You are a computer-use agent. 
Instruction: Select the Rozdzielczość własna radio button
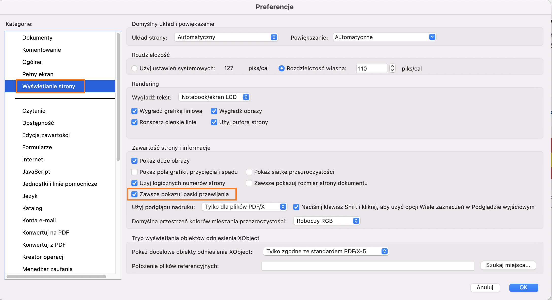[x=282, y=68]
